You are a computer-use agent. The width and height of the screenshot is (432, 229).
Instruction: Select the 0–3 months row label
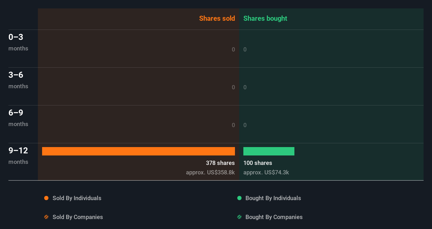[18, 42]
